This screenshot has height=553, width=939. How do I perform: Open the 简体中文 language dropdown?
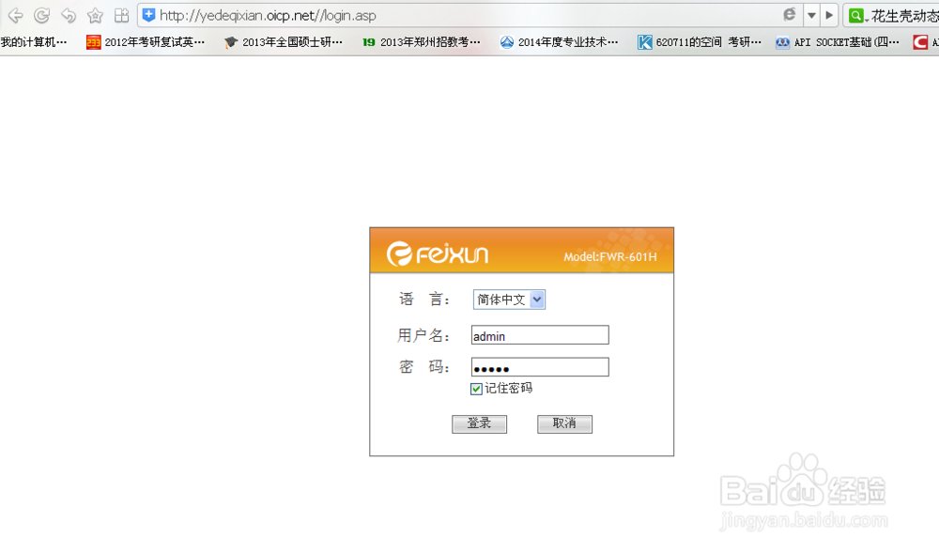pyautogui.click(x=509, y=300)
